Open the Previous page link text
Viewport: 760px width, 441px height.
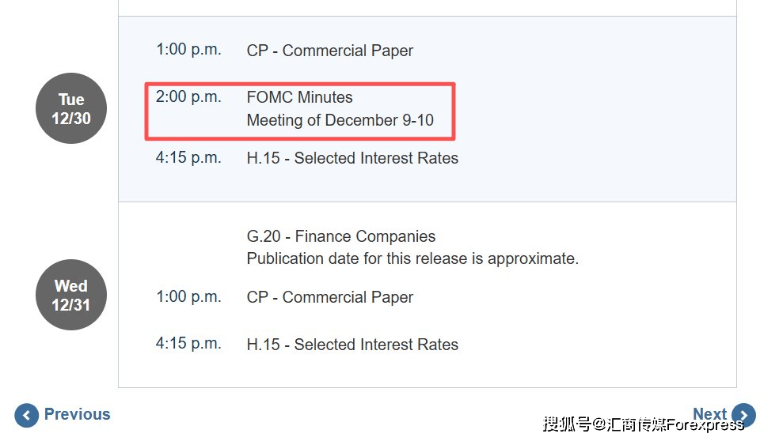point(77,414)
